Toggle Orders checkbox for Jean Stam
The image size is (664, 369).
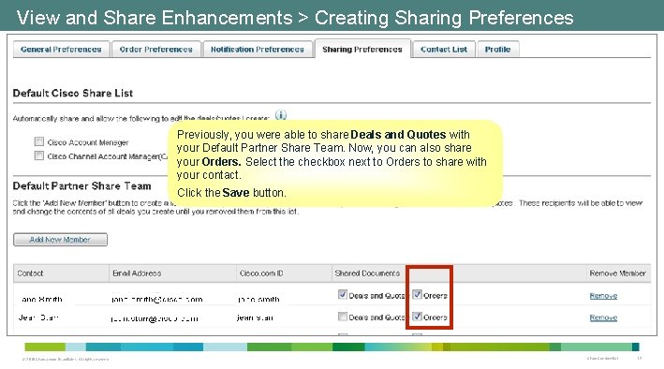(417, 317)
